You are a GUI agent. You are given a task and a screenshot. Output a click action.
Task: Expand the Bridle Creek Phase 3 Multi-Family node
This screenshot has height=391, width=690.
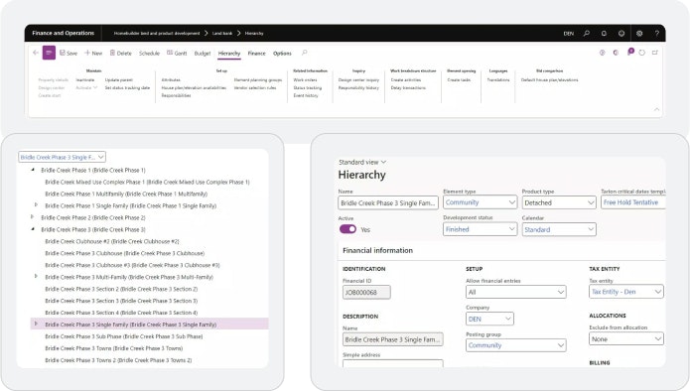(36, 277)
